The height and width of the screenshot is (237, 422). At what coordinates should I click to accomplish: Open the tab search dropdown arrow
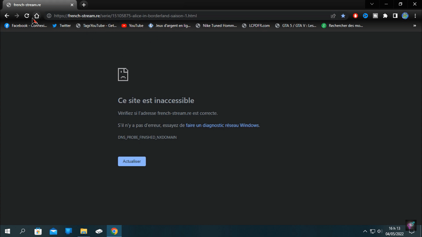tap(372, 5)
